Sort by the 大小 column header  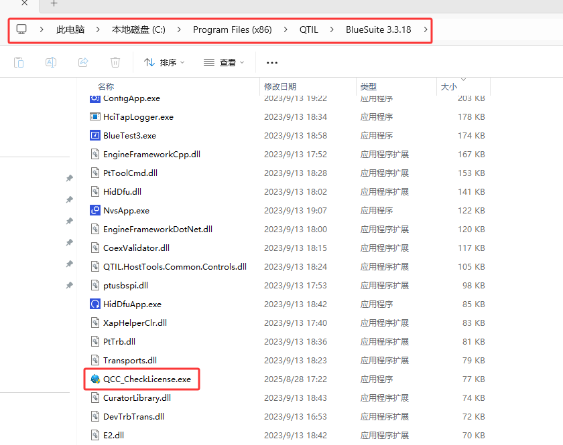tap(448, 86)
